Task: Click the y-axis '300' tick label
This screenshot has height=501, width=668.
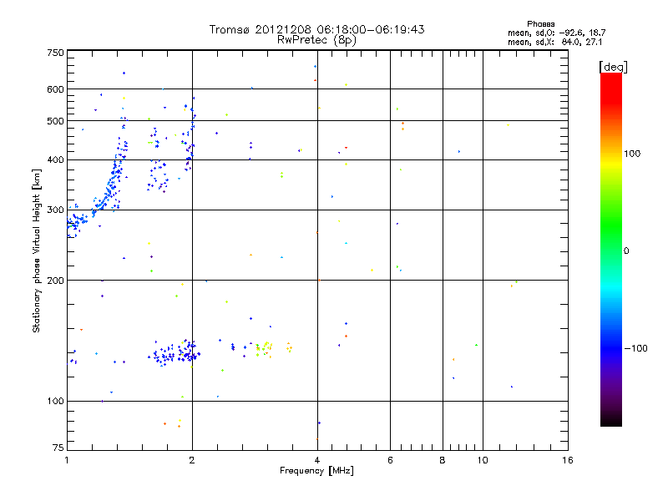Action: [x=55, y=210]
